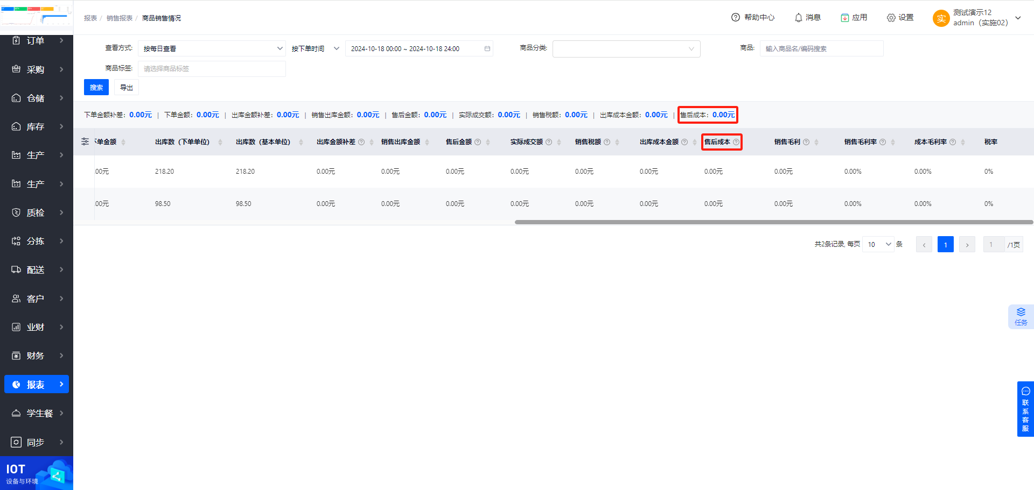Click the 帮助中心 question icon
Image resolution: width=1034 pixels, height=490 pixels.
point(736,17)
